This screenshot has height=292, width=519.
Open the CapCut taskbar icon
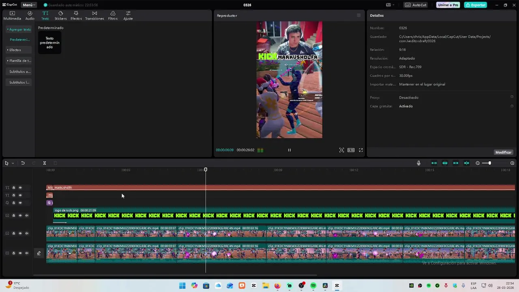(x=337, y=286)
